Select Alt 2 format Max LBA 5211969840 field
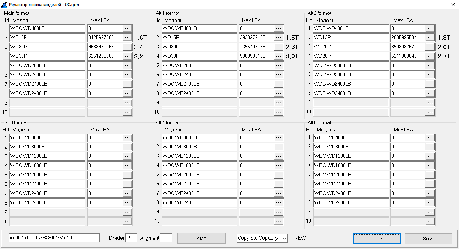 pos(408,56)
